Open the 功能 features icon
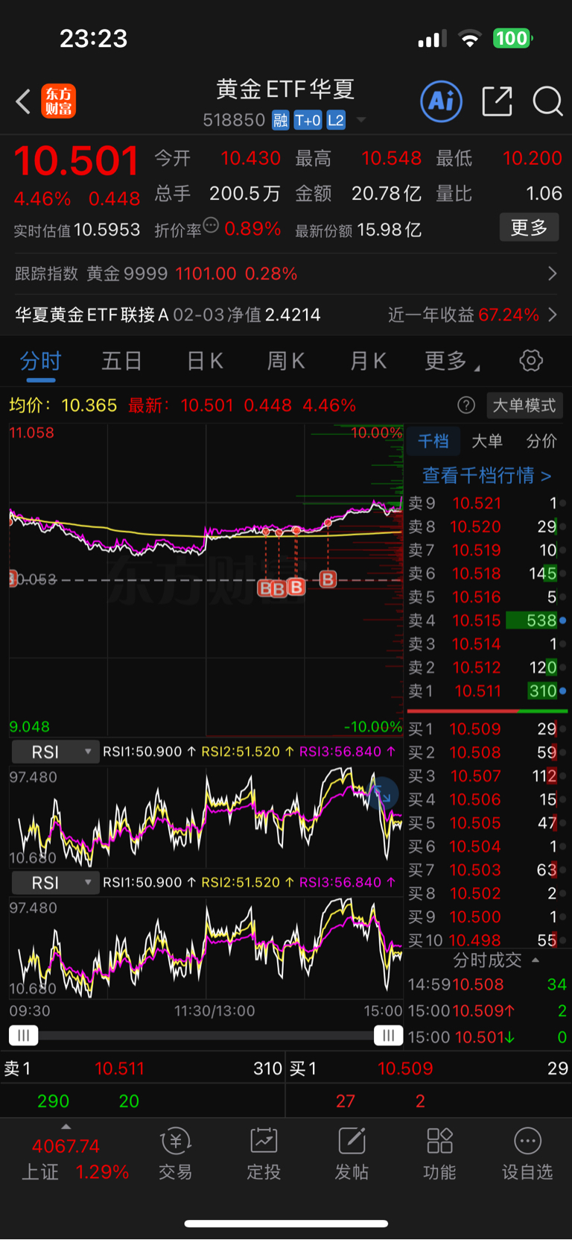 pyautogui.click(x=439, y=1154)
